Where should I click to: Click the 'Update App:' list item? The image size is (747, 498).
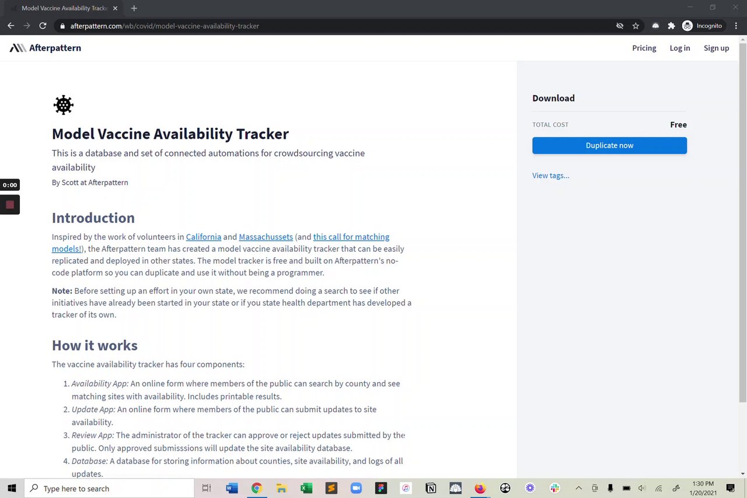pyautogui.click(x=224, y=416)
